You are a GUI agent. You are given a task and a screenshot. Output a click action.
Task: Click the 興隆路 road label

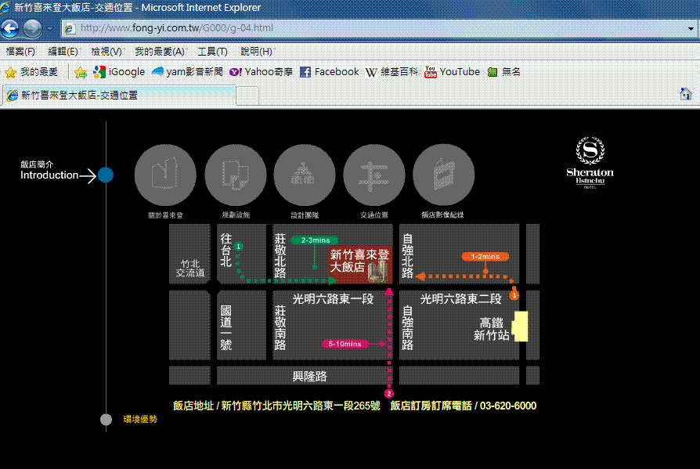point(309,376)
